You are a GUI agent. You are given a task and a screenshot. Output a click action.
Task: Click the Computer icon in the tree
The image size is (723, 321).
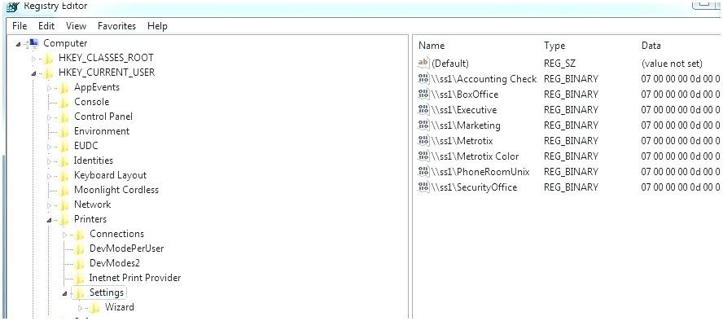pos(33,43)
